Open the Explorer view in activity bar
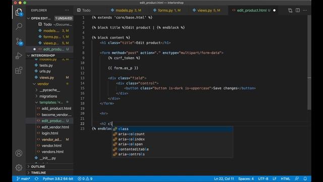Screen dimensions: 323x182 point(19,12)
